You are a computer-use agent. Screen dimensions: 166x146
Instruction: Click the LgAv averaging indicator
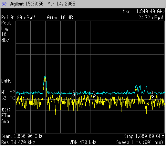pos(6,81)
